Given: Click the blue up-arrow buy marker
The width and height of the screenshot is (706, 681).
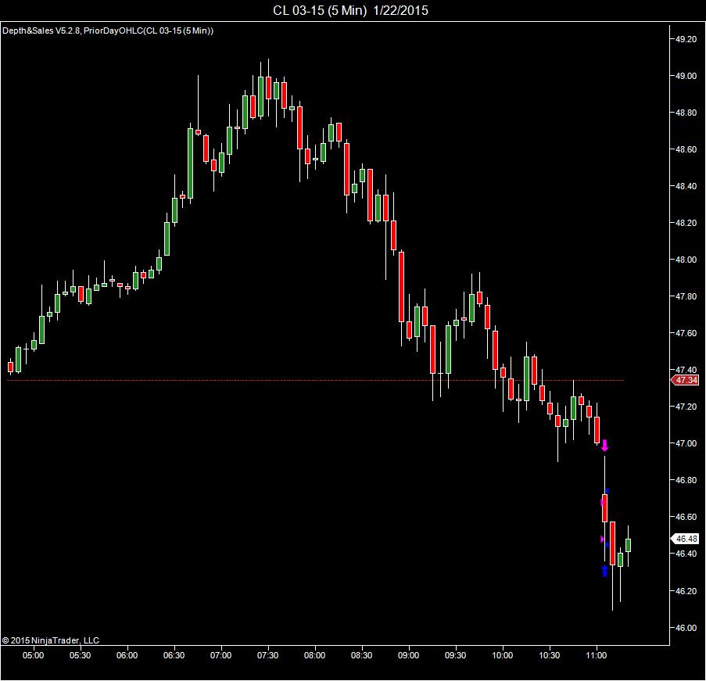Looking at the screenshot, I should [604, 571].
